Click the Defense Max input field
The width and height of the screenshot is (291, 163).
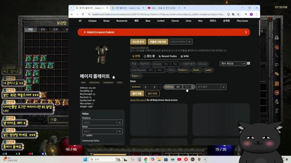187,87
